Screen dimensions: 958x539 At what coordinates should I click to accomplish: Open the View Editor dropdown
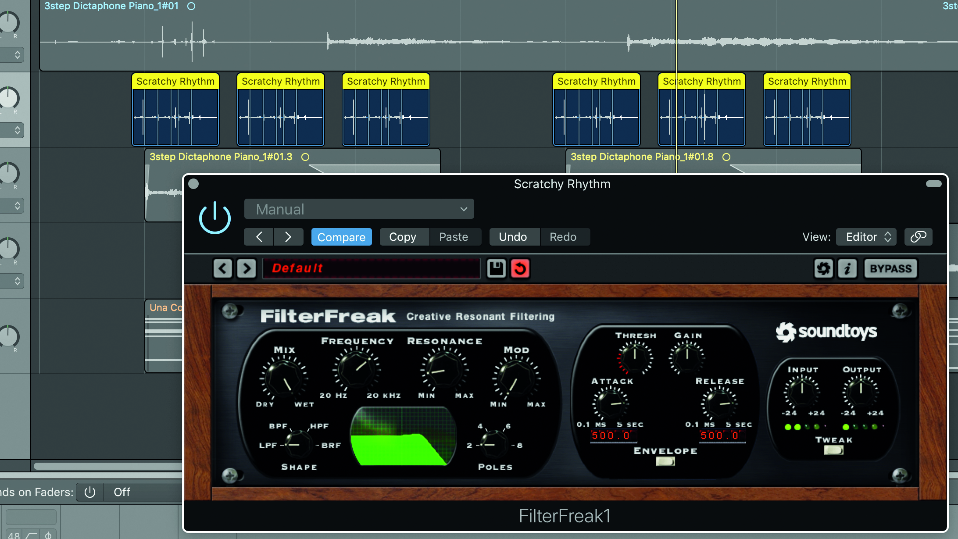click(x=866, y=237)
